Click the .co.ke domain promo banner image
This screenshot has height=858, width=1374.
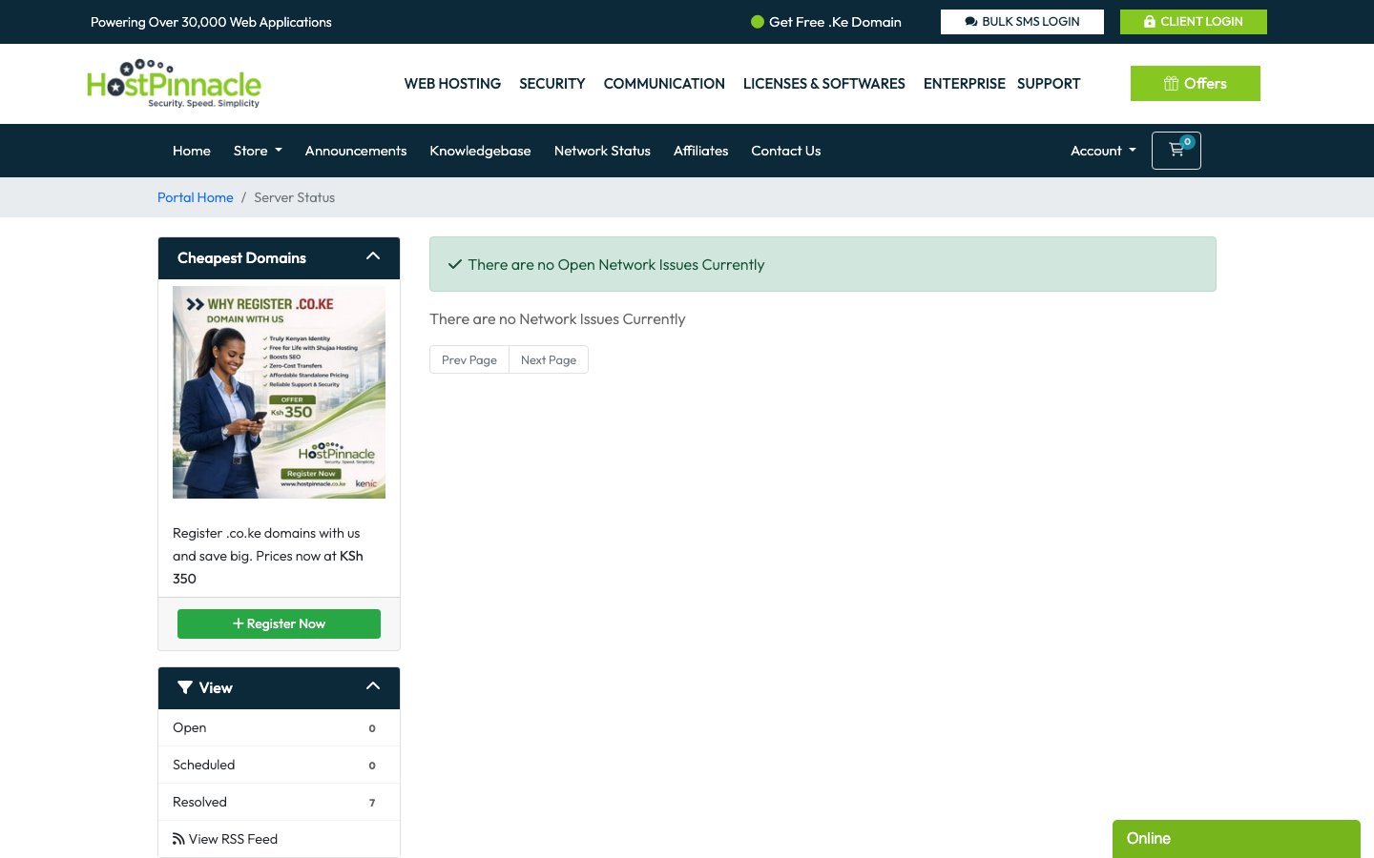(x=279, y=392)
